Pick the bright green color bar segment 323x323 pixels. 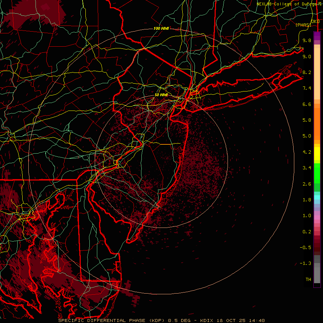(317, 173)
